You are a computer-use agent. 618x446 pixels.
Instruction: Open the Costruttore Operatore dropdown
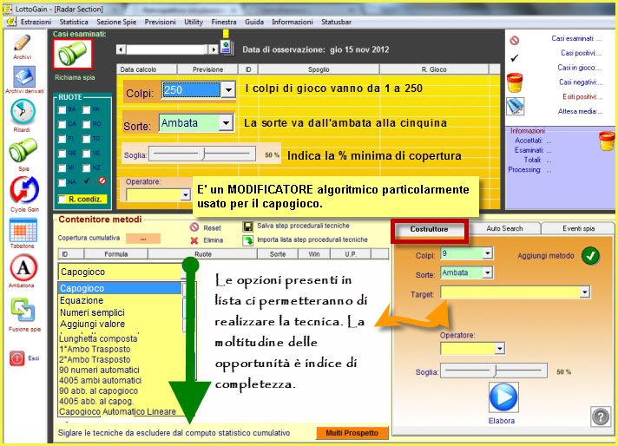[x=500, y=348]
